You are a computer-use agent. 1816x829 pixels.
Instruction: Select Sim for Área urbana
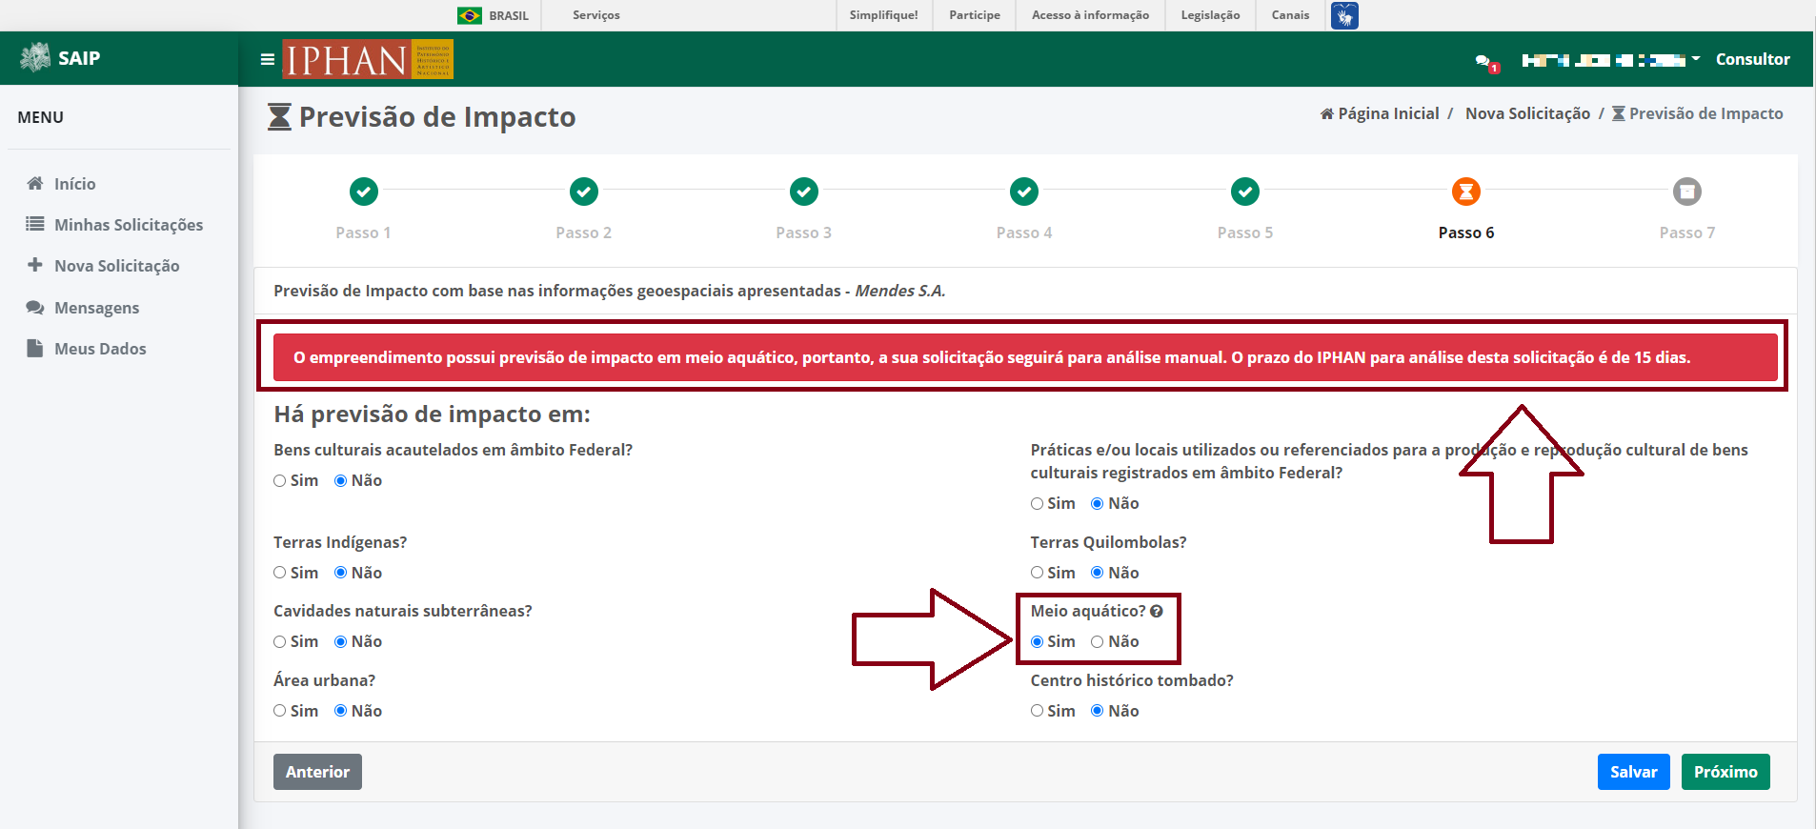point(280,711)
